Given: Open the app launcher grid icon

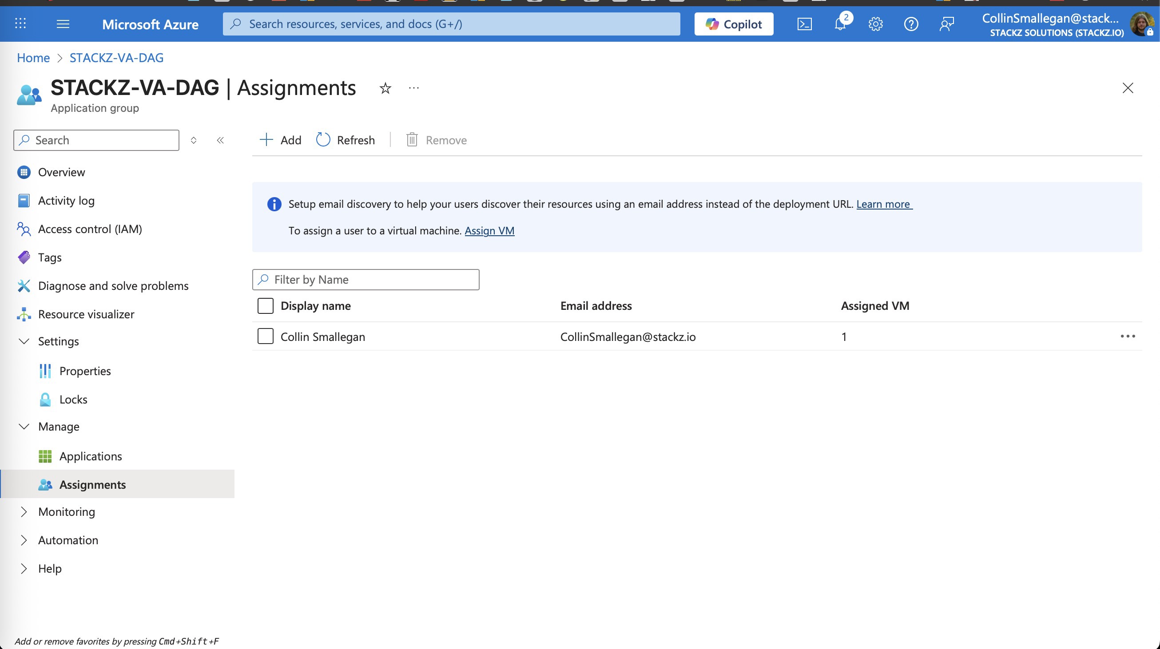Looking at the screenshot, I should tap(20, 24).
